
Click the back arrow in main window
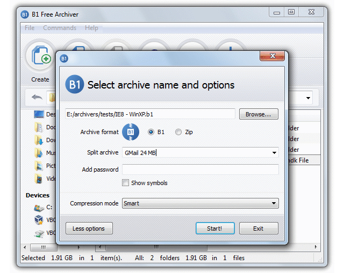[x=37, y=97]
